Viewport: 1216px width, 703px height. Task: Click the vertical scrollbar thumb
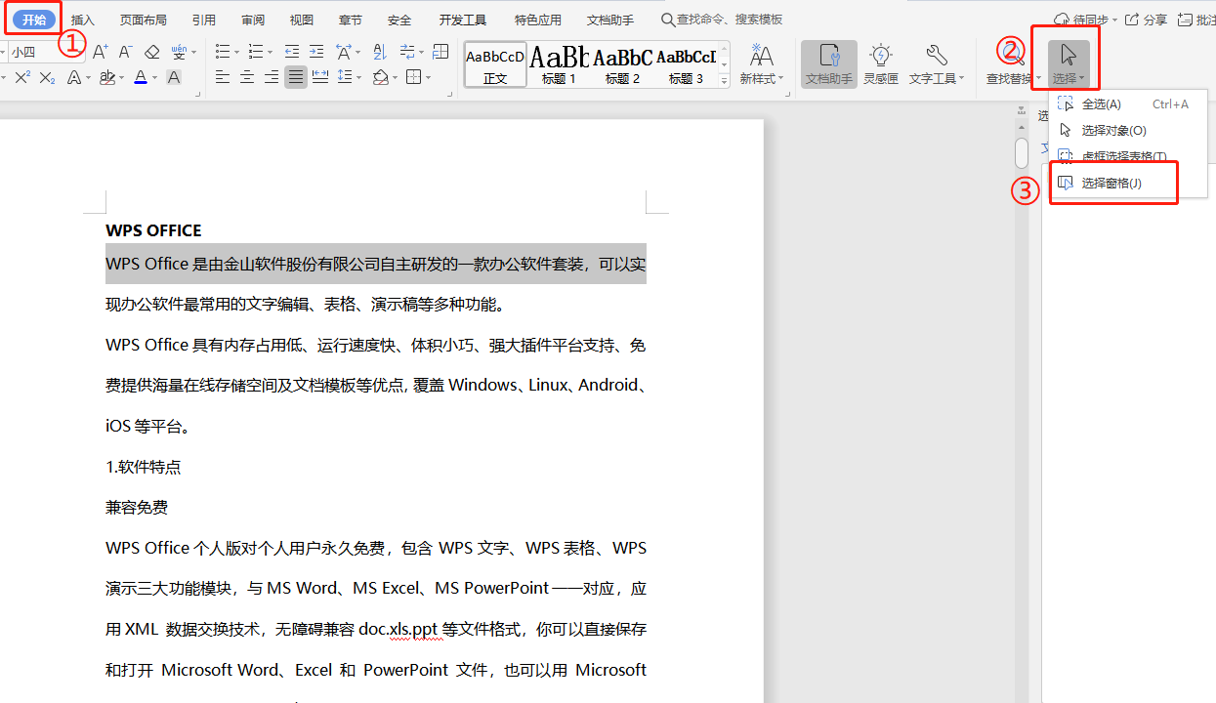pyautogui.click(x=1022, y=153)
